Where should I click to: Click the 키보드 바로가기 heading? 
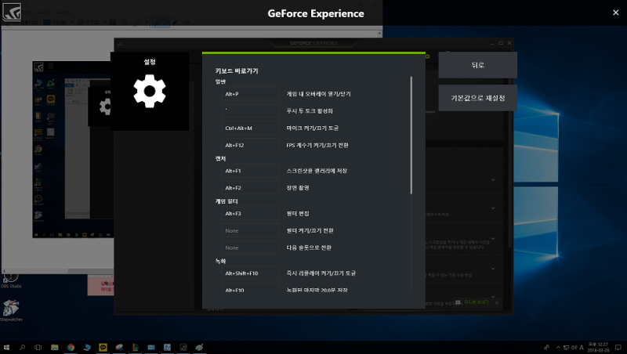tap(237, 70)
